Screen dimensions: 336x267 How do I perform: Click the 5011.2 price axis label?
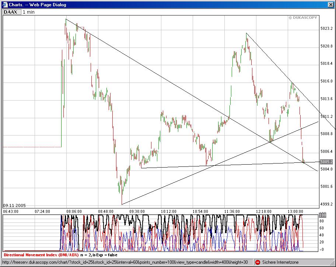click(326, 116)
